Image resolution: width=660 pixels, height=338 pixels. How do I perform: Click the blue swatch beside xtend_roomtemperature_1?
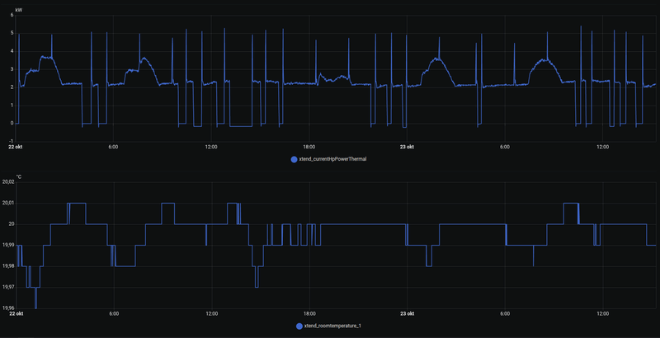(299, 326)
